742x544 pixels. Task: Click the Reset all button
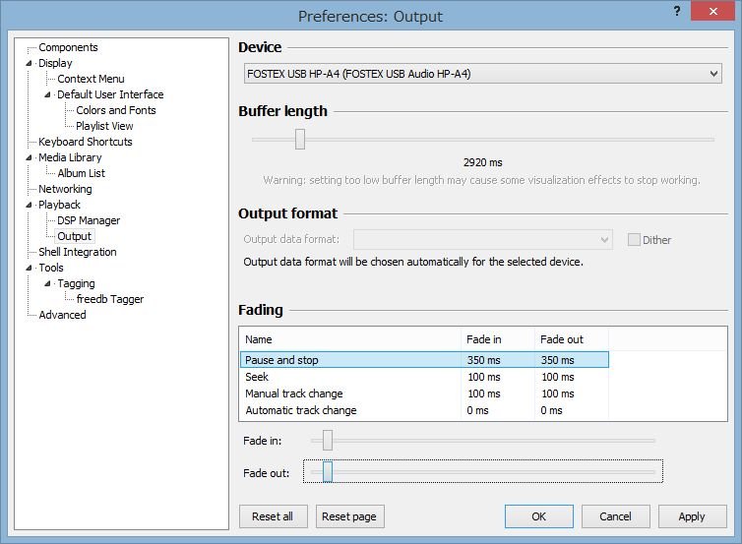(x=273, y=516)
